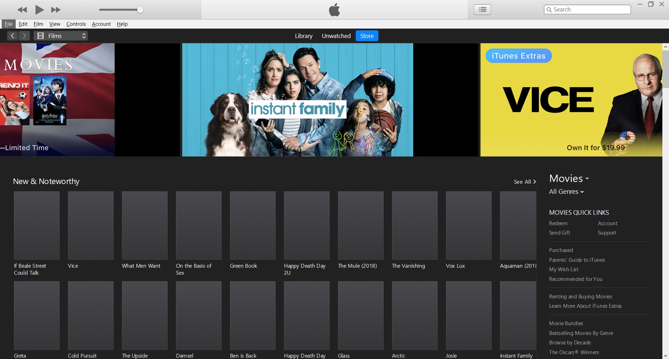This screenshot has height=359, width=669.
Task: Click See All for New & Noteworthy
Action: coord(525,182)
